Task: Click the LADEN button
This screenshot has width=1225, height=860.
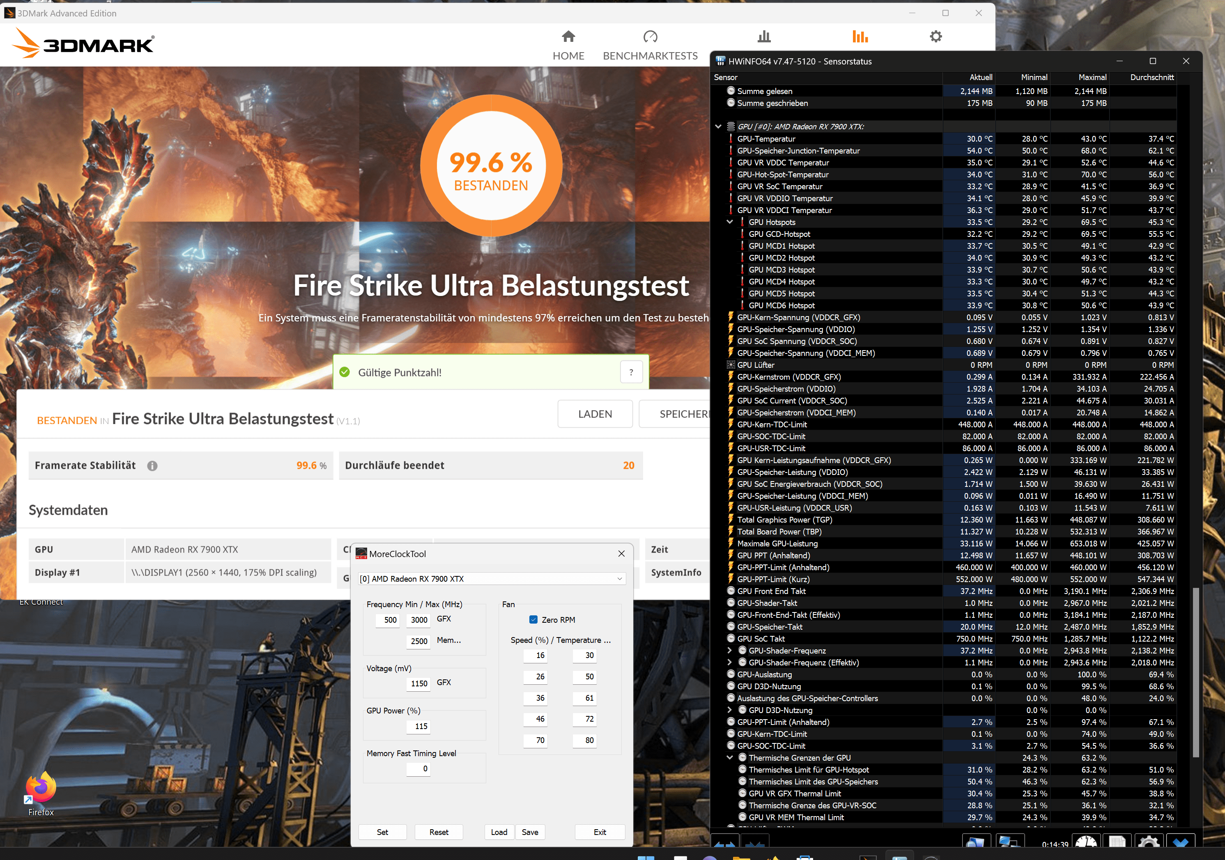Action: 595,414
